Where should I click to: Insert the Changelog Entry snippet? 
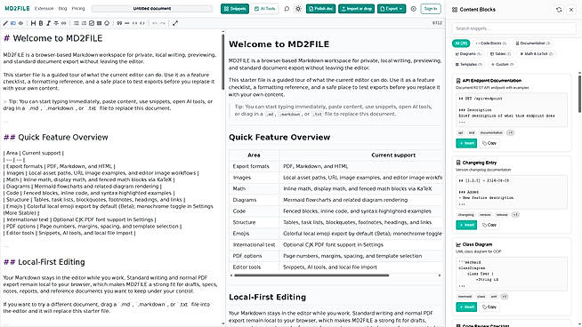pos(466,225)
